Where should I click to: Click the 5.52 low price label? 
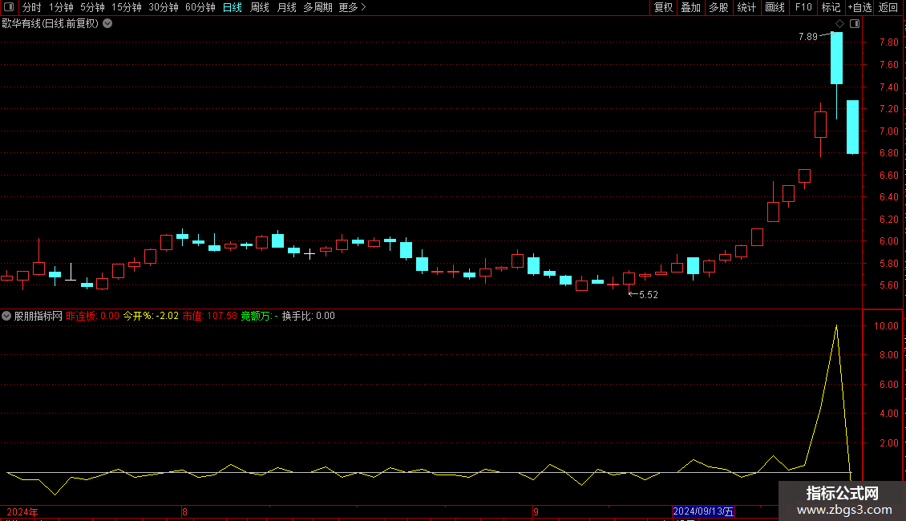(649, 295)
